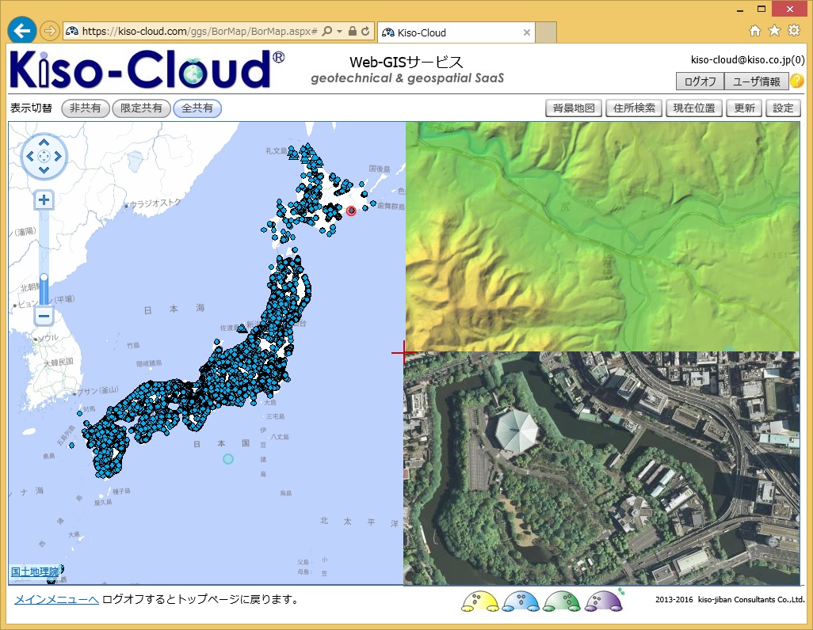
Task: Close the Kiso-Cloud tab
Action: pos(527,32)
